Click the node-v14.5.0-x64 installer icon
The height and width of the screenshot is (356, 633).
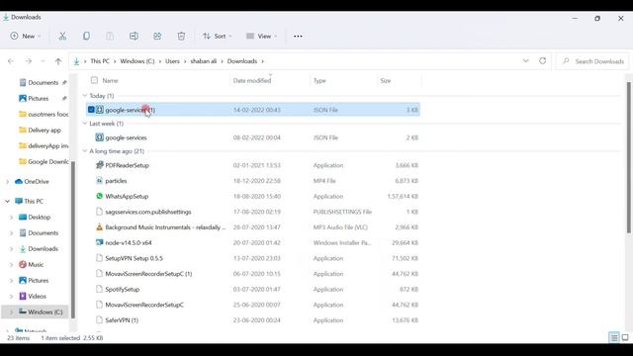click(99, 242)
